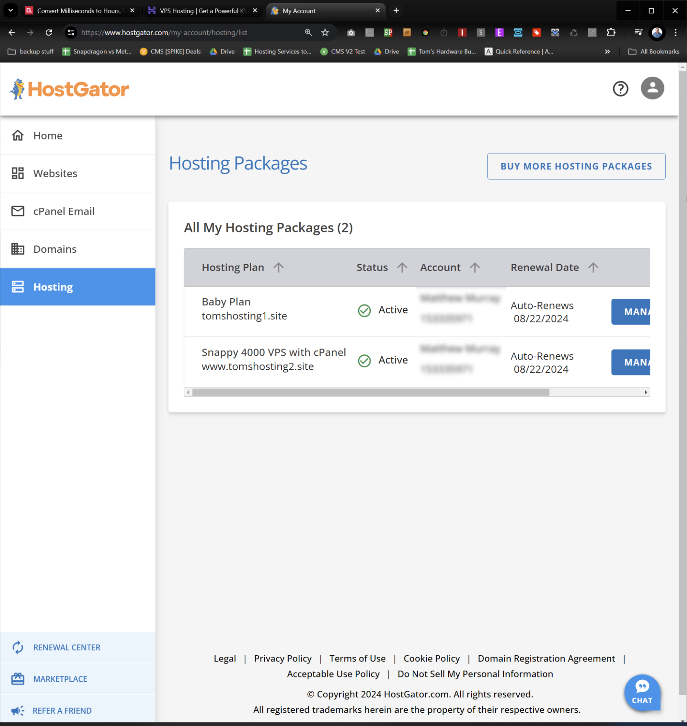Sort by Status column arrow

pyautogui.click(x=402, y=268)
